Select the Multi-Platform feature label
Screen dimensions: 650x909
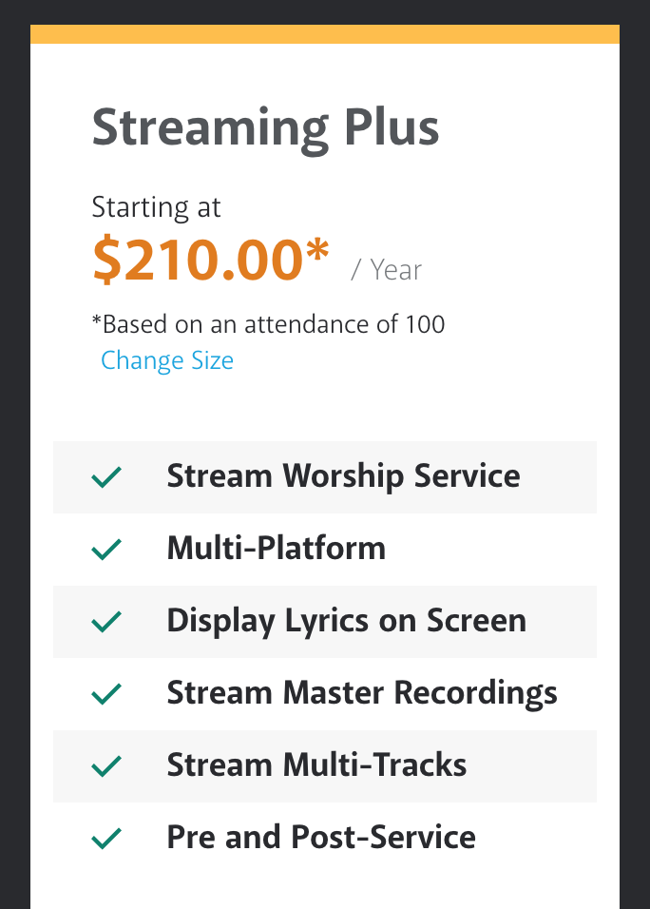[x=277, y=548]
